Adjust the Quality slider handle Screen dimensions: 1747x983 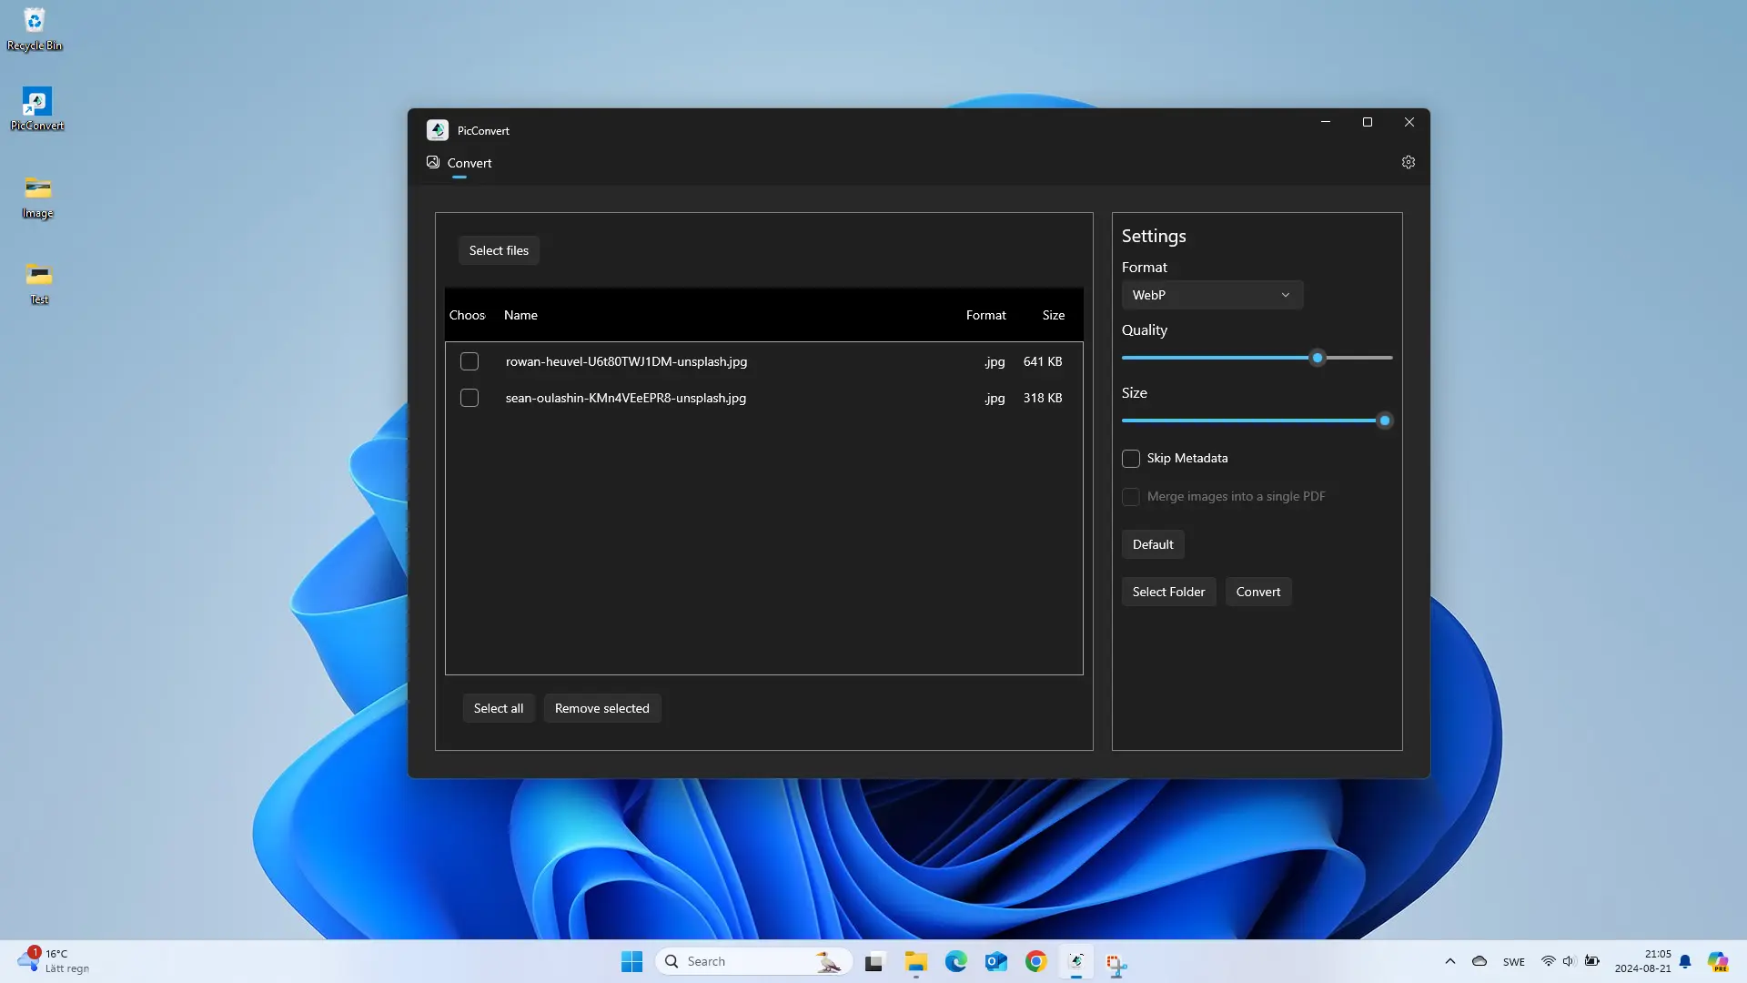pos(1318,358)
